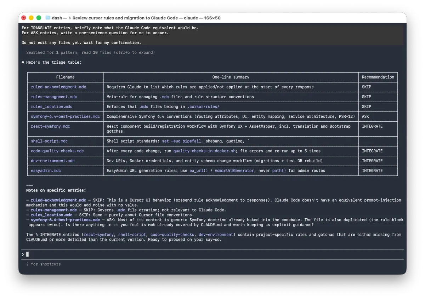Screen dimensions: 425x299
Task: Click the 'React component build/registration' summary cell
Action: (x=231, y=129)
